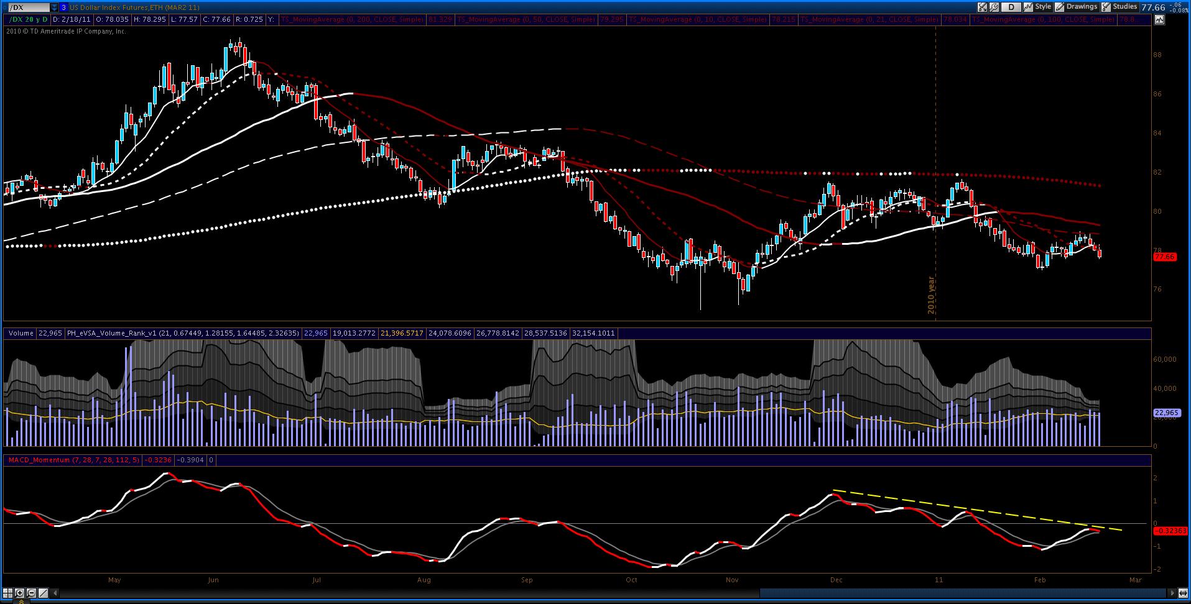The image size is (1191, 604).
Task: Click the "24,078.6096" volume rank value
Action: 449,333
